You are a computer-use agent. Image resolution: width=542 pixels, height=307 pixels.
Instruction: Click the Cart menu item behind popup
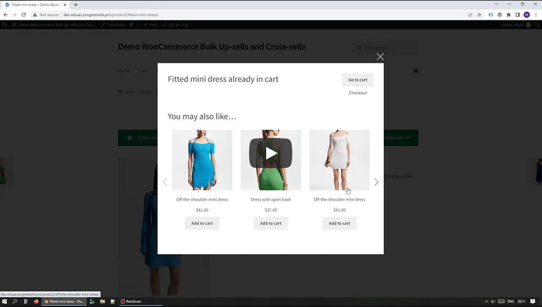coord(142,71)
